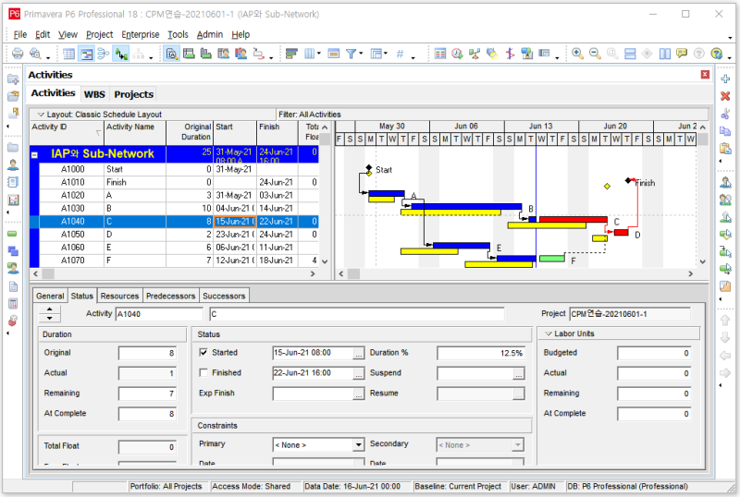
Task: Click the Activity Name column header
Action: pos(135,132)
